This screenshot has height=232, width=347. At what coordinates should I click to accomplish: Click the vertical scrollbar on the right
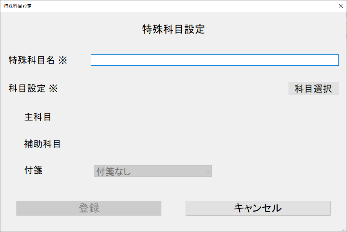pyautogui.click(x=345, y=117)
